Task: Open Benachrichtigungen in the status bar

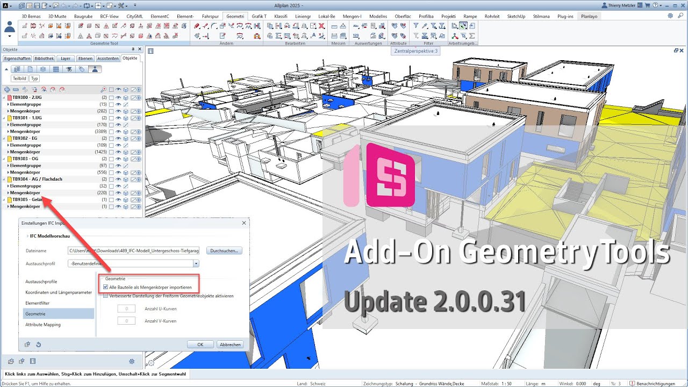Action: (x=652, y=384)
